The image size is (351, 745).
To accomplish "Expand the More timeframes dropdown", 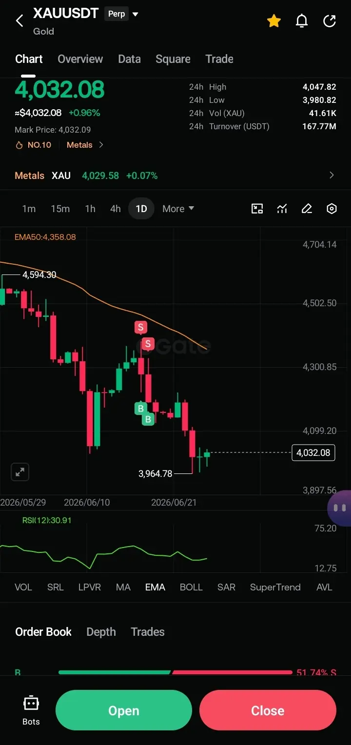I will click(178, 209).
